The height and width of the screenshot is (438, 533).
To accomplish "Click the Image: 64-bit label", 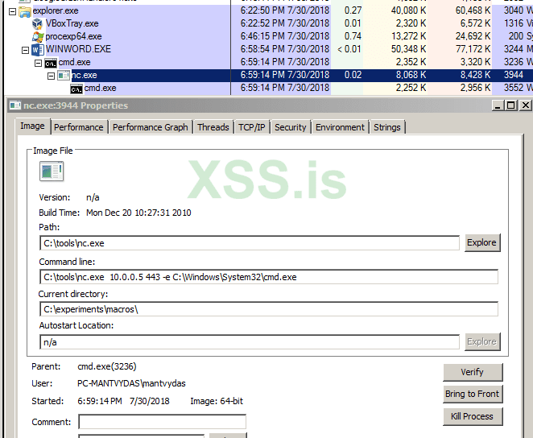I will coord(217,401).
